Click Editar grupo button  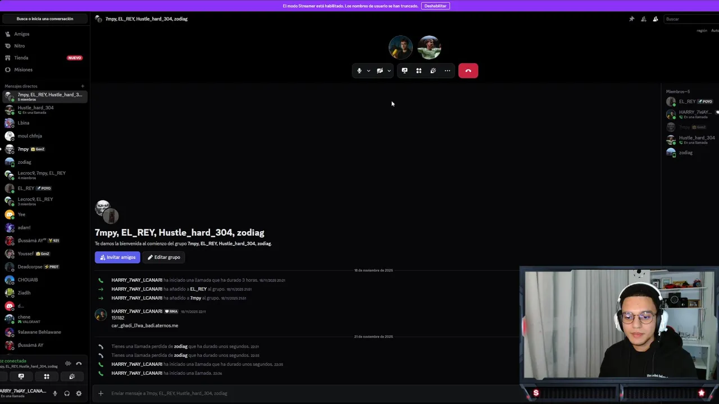[x=164, y=257]
